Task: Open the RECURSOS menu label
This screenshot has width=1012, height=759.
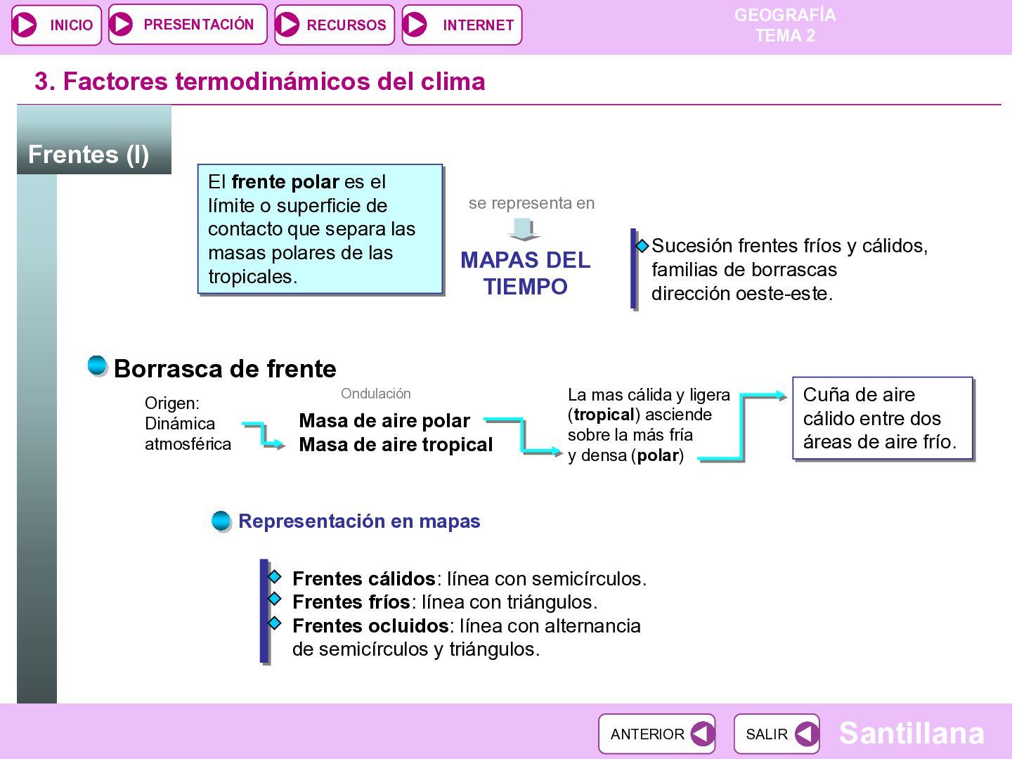Action: [346, 25]
